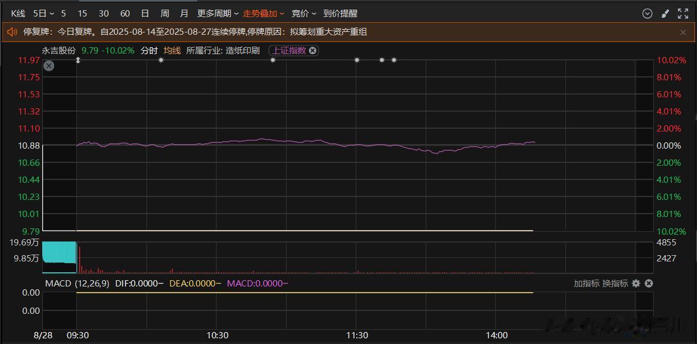Click the 0.00% right axis label

point(669,146)
